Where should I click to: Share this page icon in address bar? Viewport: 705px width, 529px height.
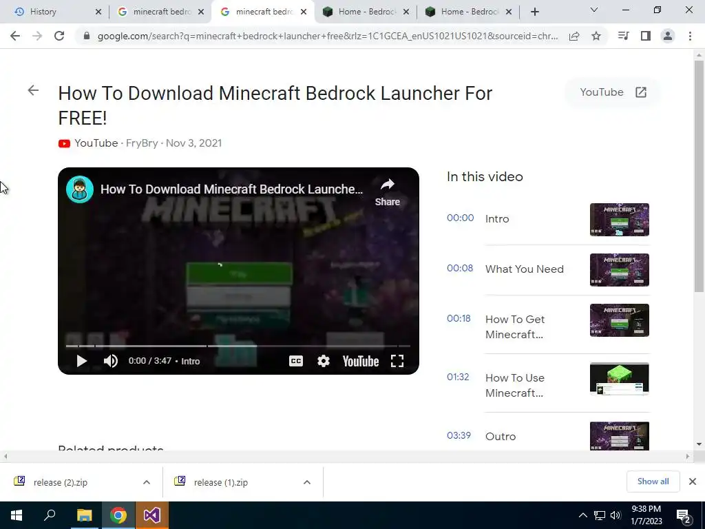[574, 36]
